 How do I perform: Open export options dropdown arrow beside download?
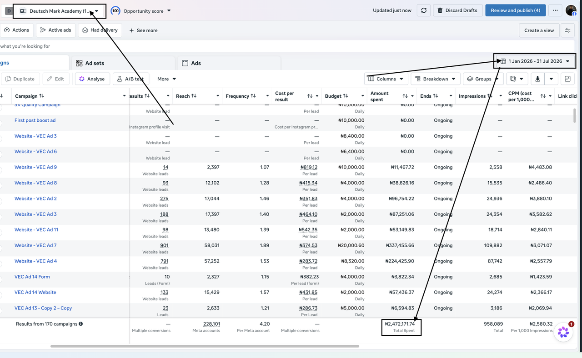pos(551,79)
